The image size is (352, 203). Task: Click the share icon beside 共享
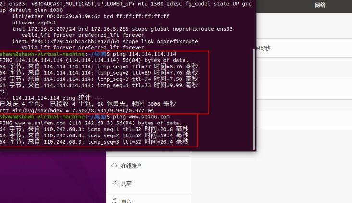(x=114, y=183)
